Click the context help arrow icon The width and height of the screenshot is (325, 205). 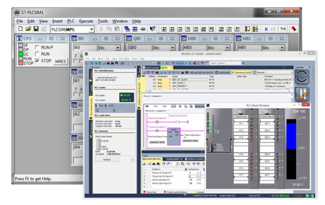pyautogui.click(x=152, y=29)
